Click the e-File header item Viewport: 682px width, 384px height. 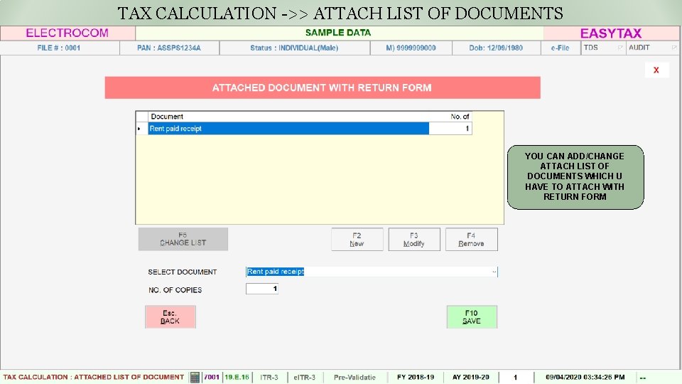[561, 48]
